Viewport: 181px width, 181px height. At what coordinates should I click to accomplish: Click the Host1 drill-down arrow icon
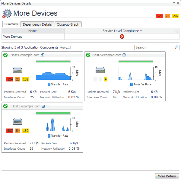click(43, 55)
